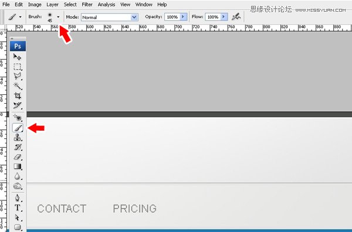Select the Pen tool
Image resolution: width=352 pixels, height=232 pixels.
coord(17,198)
